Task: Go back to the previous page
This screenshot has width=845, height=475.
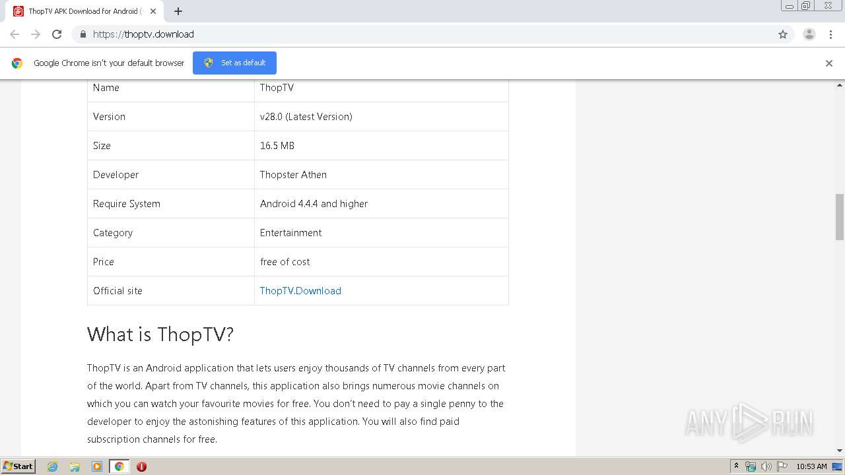Action: 15,34
